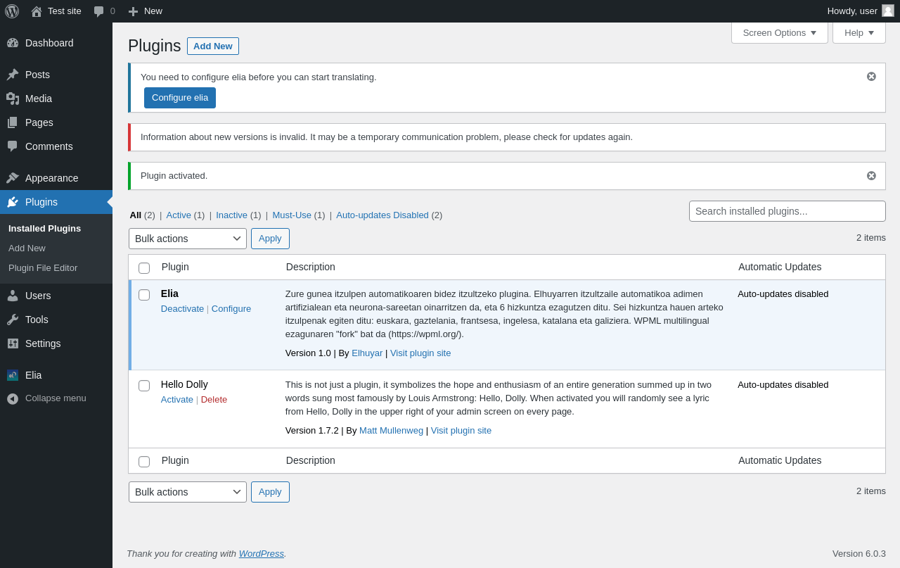Dismiss the Plugin activated notice
Viewport: 900px width, 568px height.
point(871,176)
